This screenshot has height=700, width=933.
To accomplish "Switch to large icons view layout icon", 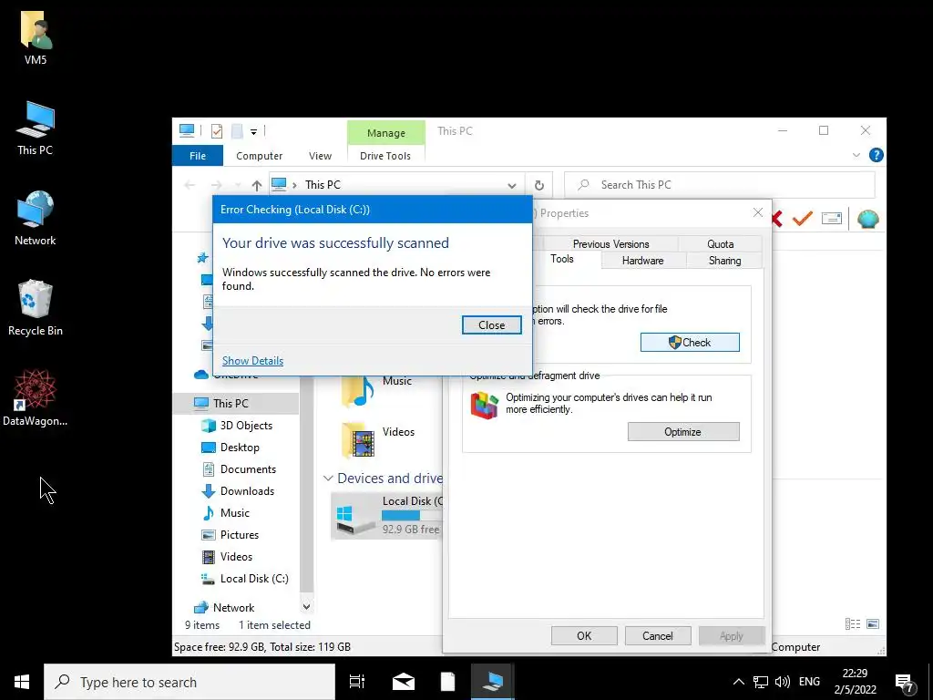I will 873,624.
